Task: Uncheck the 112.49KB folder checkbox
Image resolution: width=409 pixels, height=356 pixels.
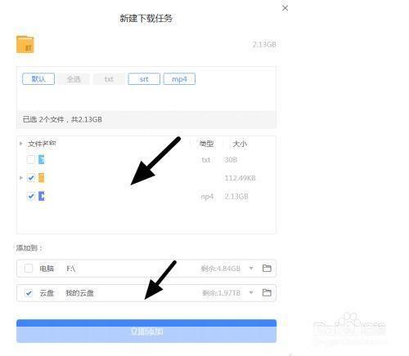Action: pyautogui.click(x=31, y=178)
